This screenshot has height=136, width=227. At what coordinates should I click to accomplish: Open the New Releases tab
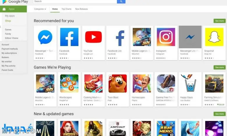[81, 9]
